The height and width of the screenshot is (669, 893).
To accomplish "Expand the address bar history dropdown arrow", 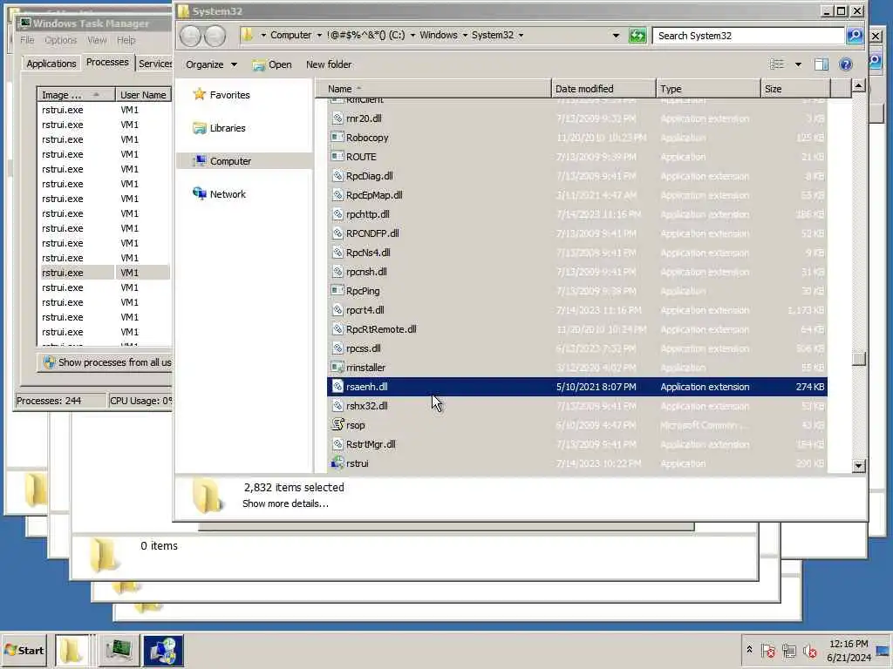I will [616, 35].
